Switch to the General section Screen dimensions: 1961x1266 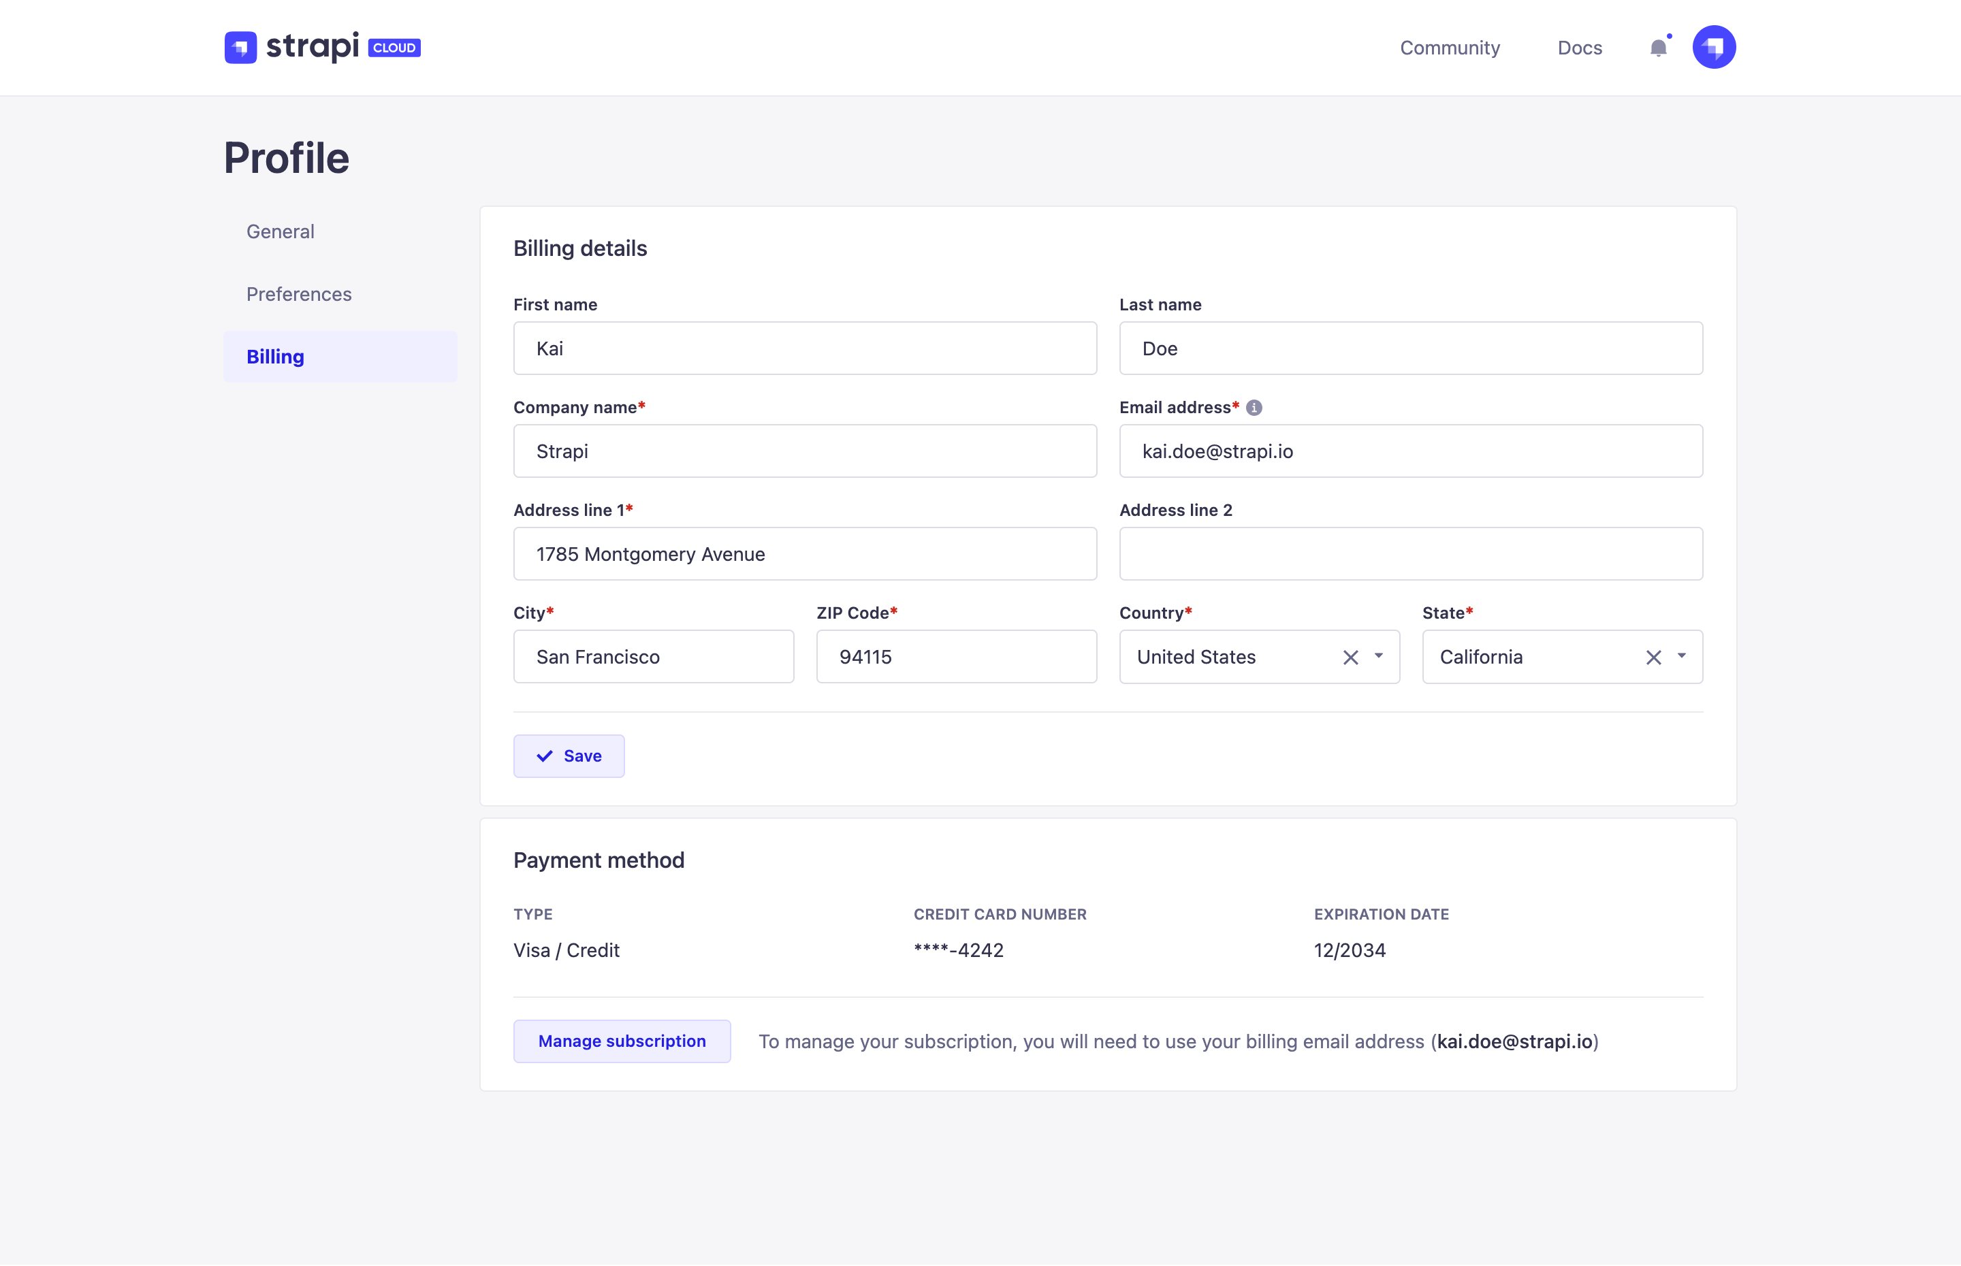point(280,231)
